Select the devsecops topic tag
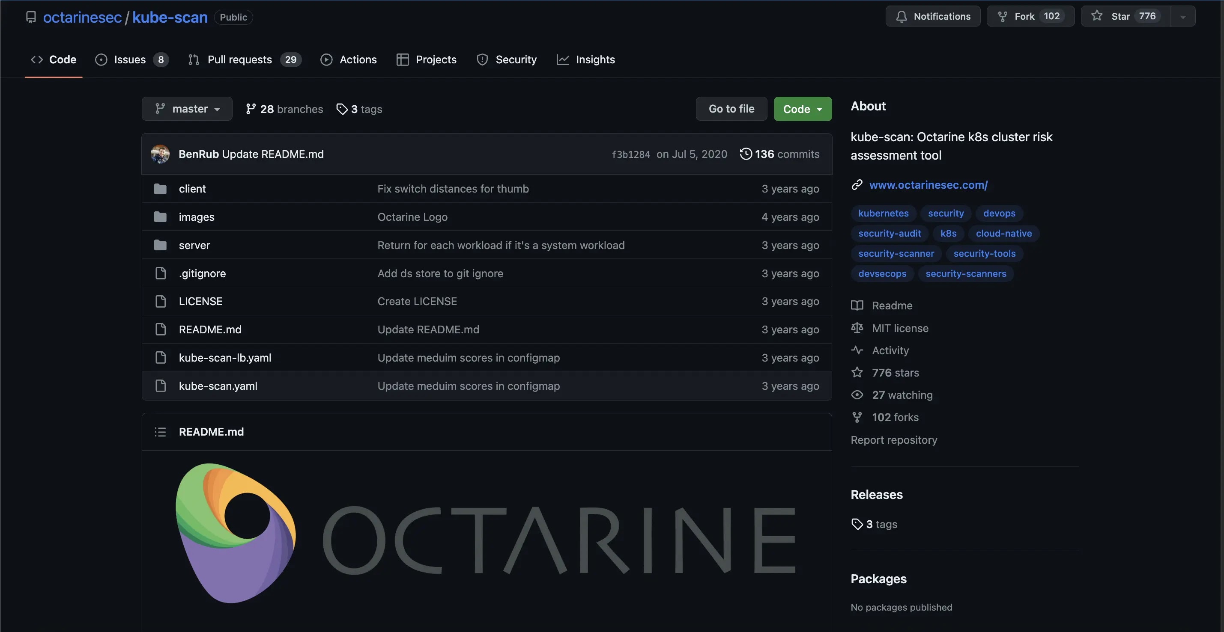 (882, 273)
